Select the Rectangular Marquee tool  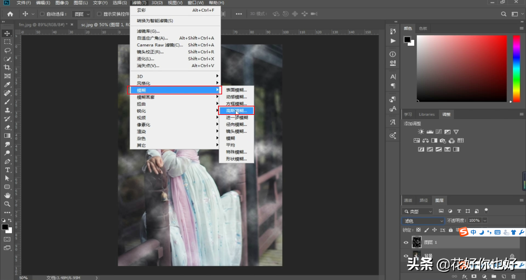(x=7, y=42)
